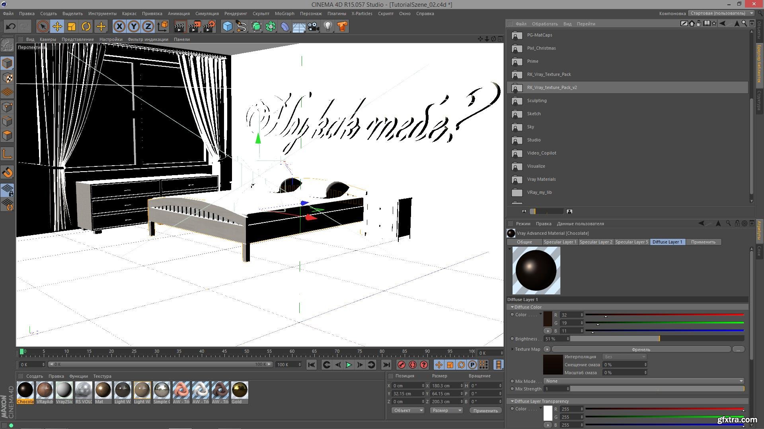Play animation forward
The image size is (764, 429).
[349, 365]
